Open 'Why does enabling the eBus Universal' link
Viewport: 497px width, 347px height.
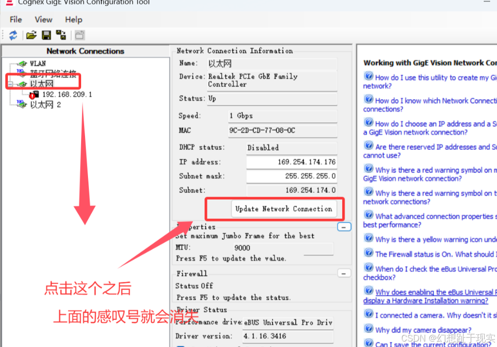[x=430, y=296]
